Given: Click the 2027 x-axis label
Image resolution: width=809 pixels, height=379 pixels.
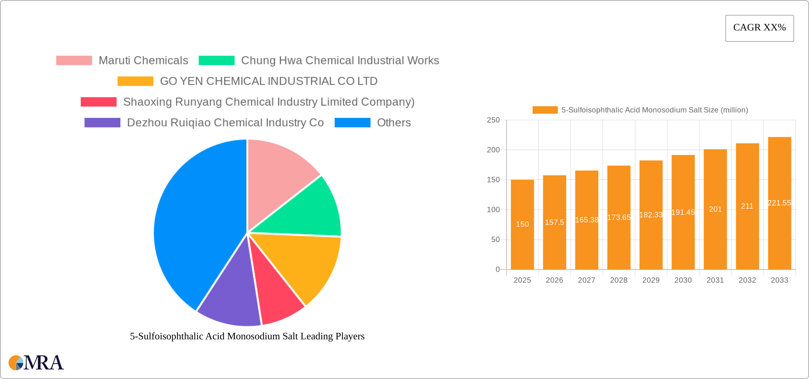Looking at the screenshot, I should [x=587, y=280].
